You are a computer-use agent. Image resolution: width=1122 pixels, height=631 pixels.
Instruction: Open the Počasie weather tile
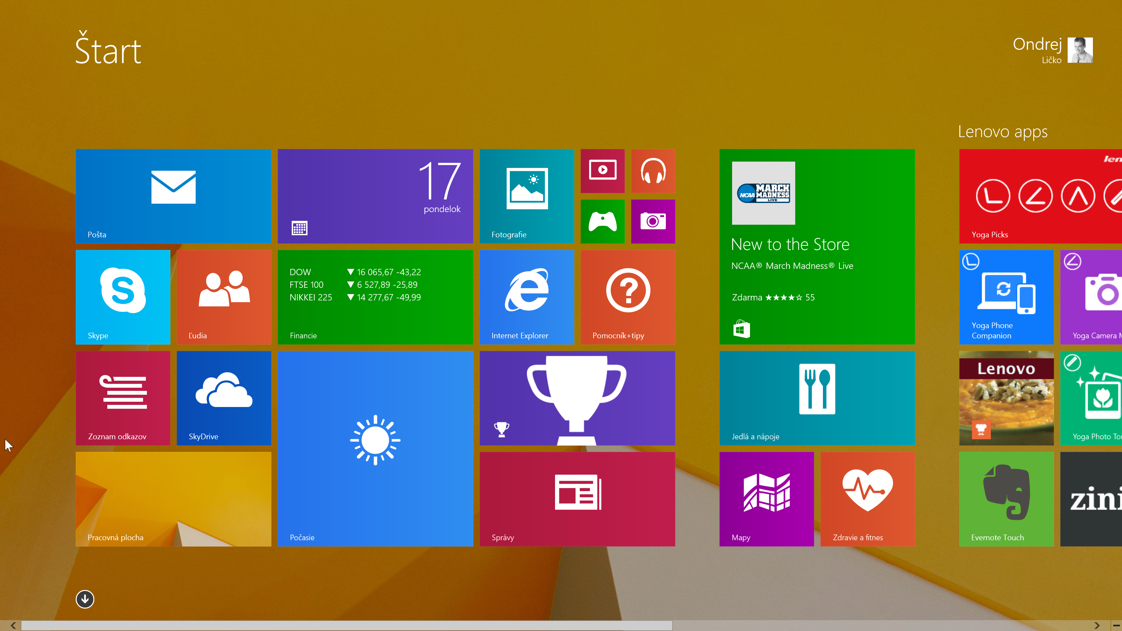pos(376,449)
